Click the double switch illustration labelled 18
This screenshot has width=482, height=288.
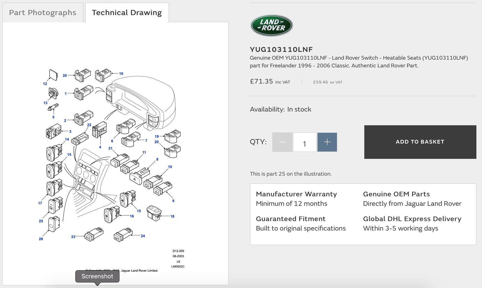[x=154, y=213]
